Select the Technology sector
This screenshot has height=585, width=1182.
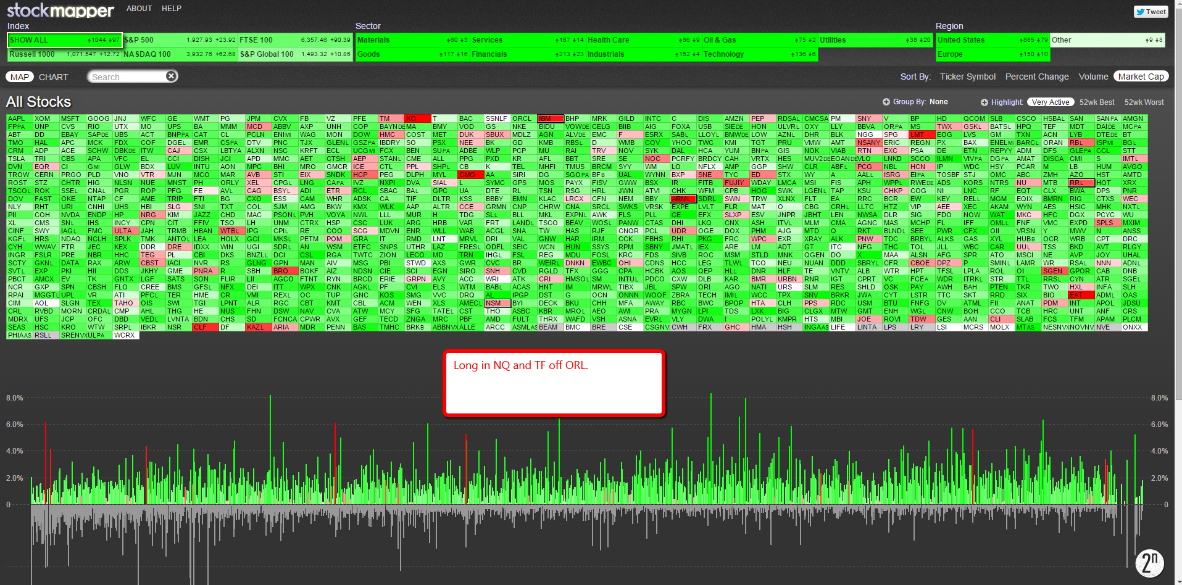click(x=760, y=54)
